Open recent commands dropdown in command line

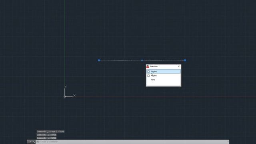[38, 142]
